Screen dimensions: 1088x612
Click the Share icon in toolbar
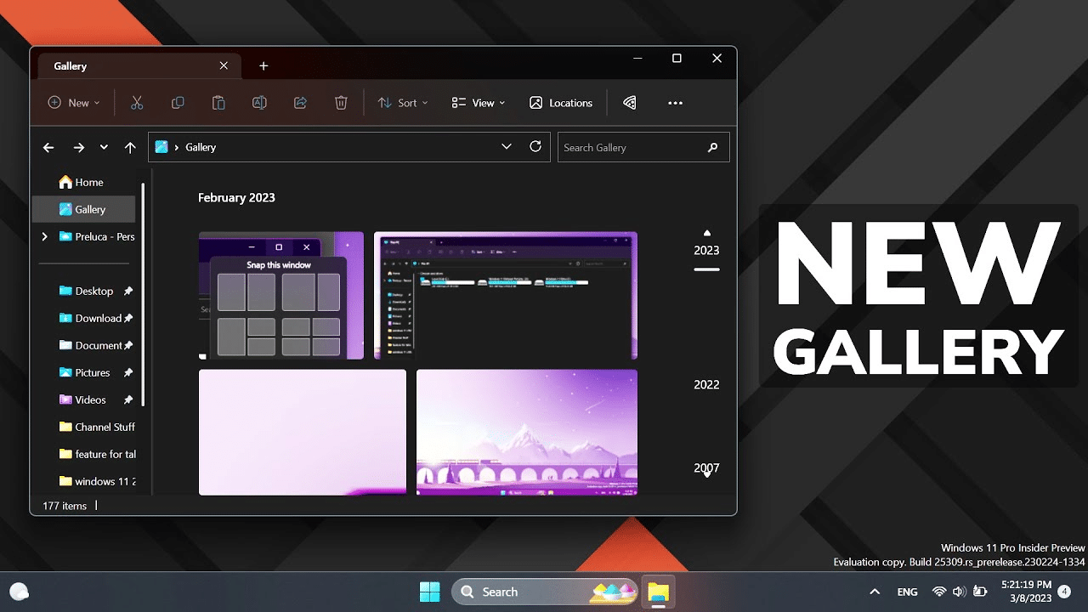click(300, 103)
